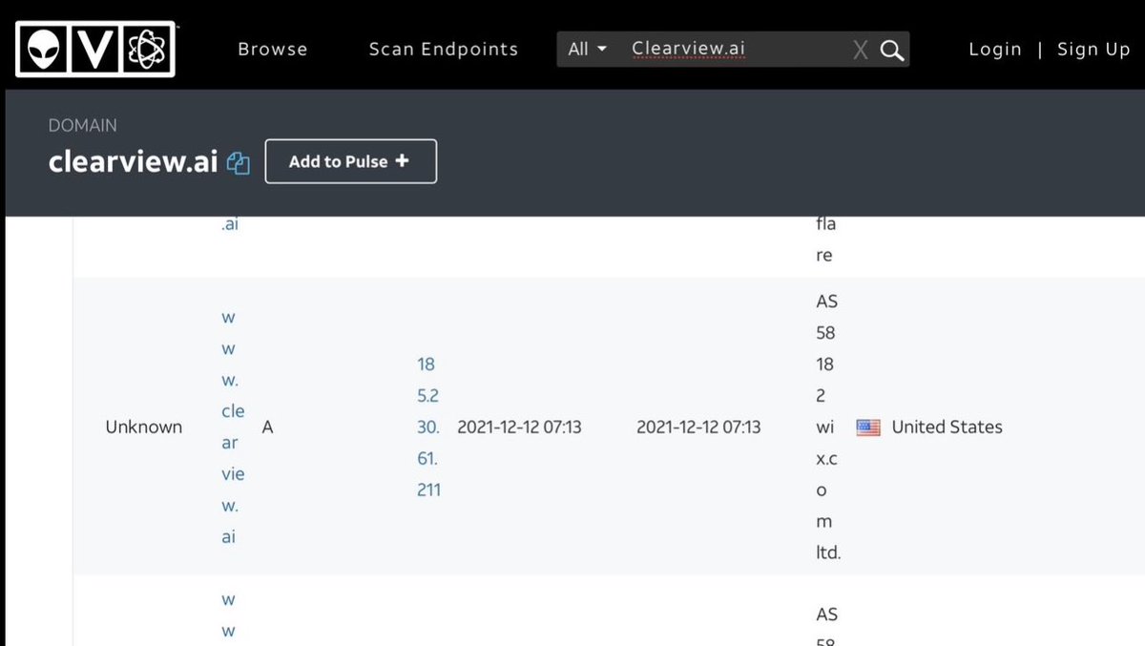Click the magnifier search icon
Image resolution: width=1145 pixels, height=646 pixels.
pyautogui.click(x=891, y=51)
